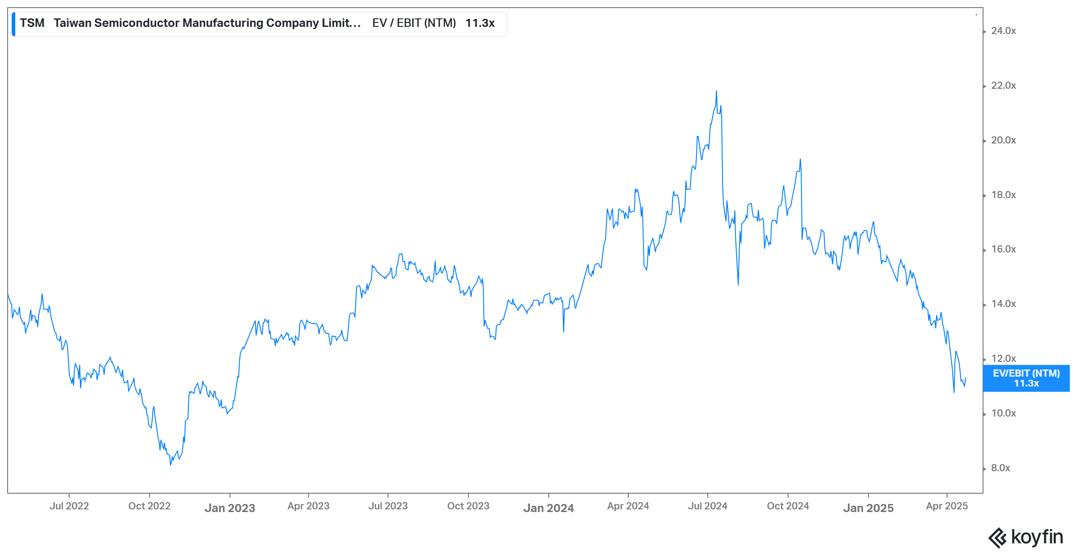
Task: Click the 12.0x y-axis label
Action: (1003, 359)
